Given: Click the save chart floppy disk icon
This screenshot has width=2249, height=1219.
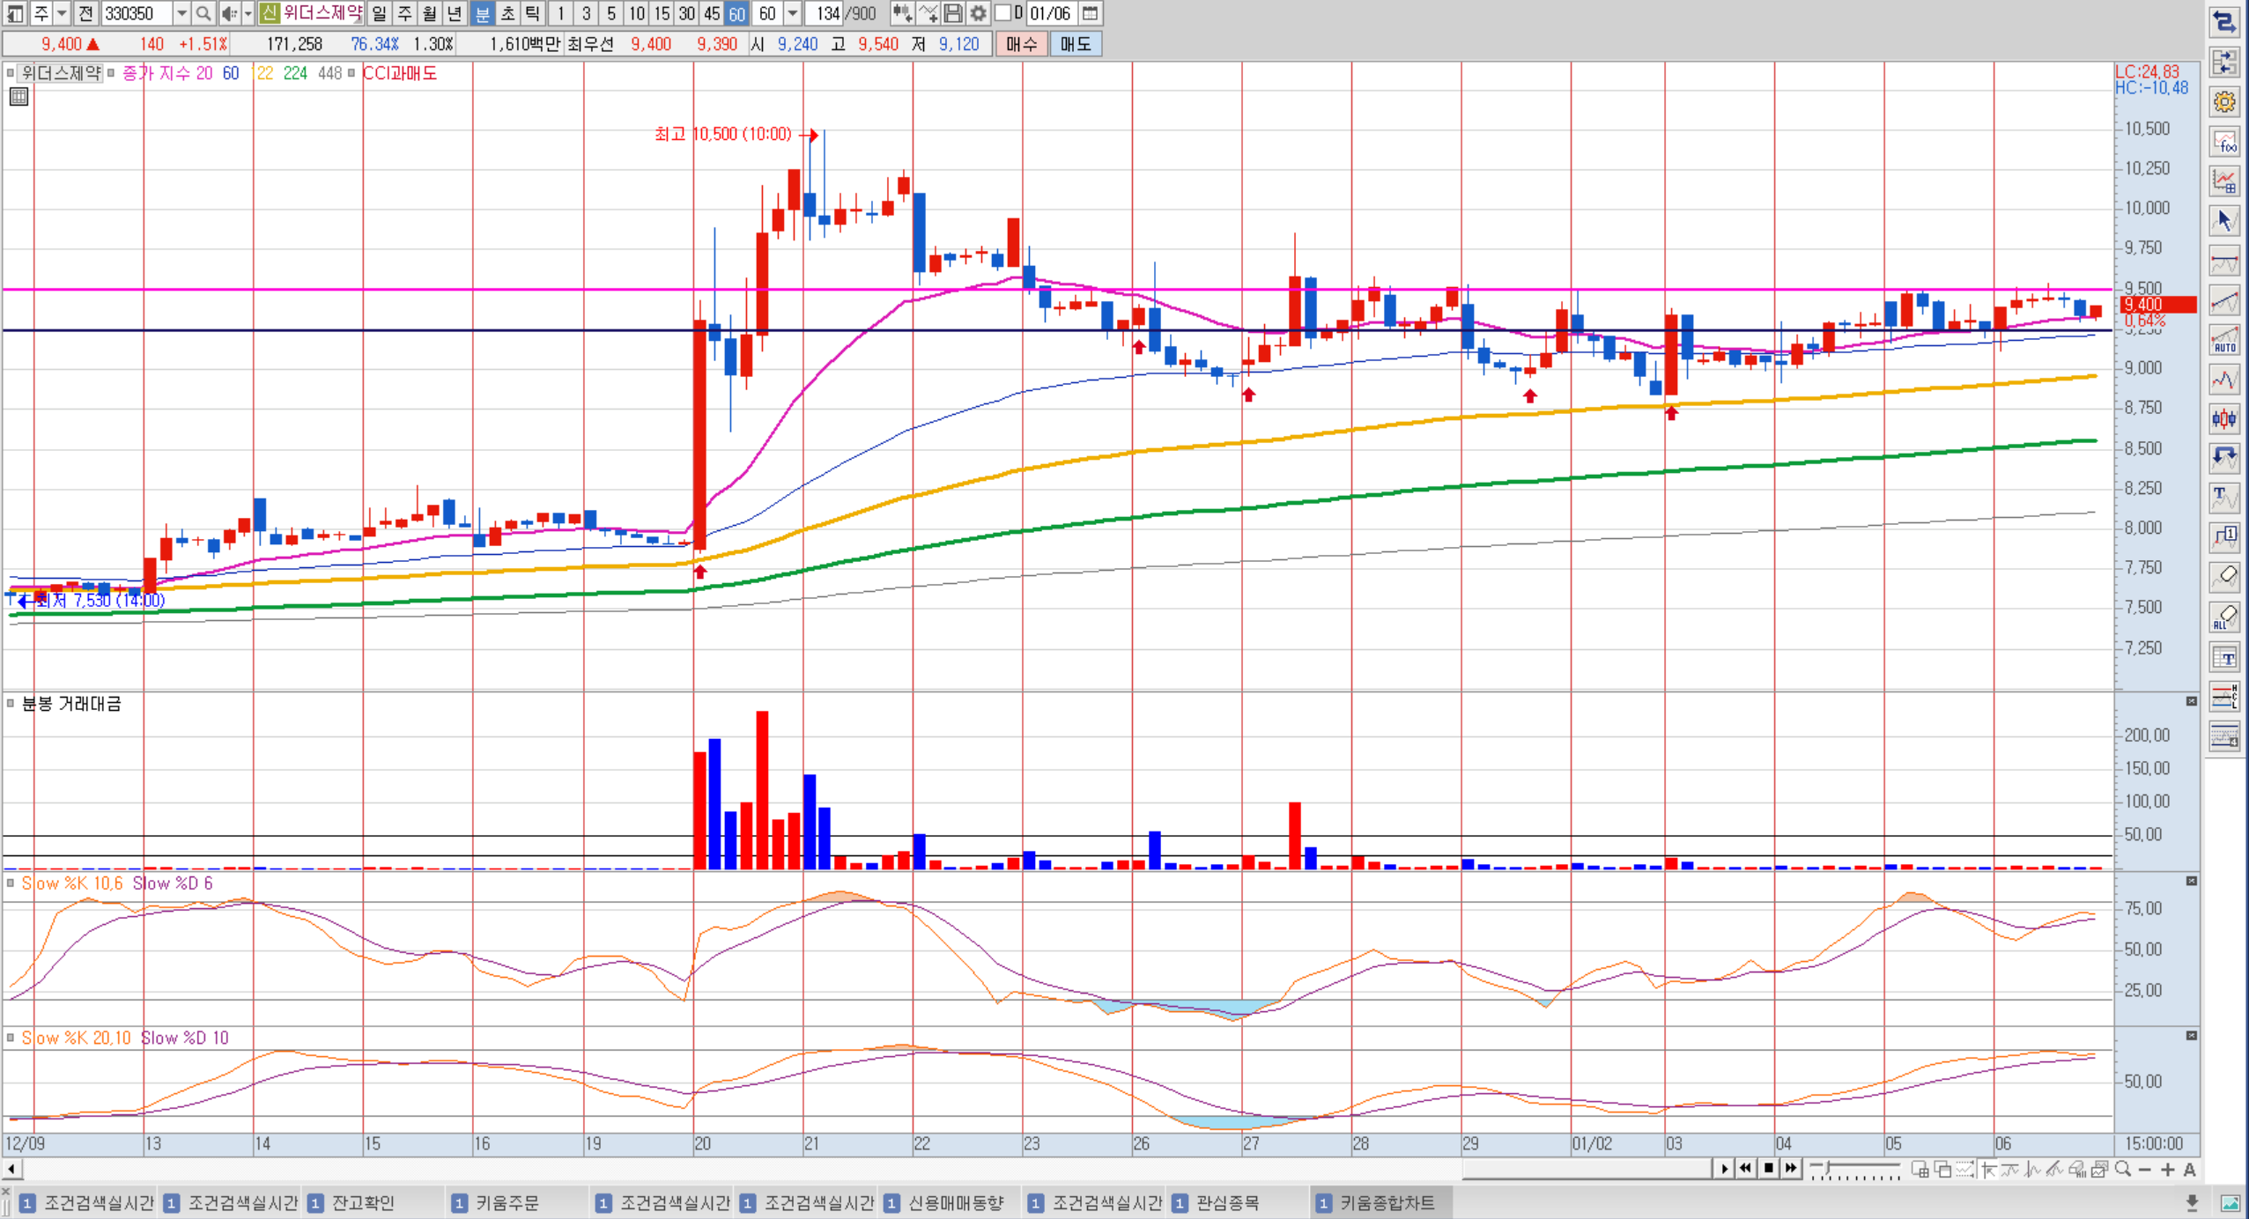Looking at the screenshot, I should [x=953, y=13].
